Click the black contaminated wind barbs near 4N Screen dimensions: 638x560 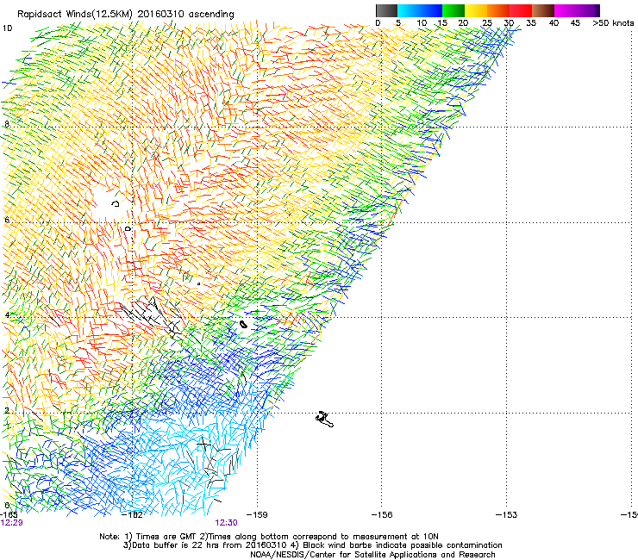point(153,318)
